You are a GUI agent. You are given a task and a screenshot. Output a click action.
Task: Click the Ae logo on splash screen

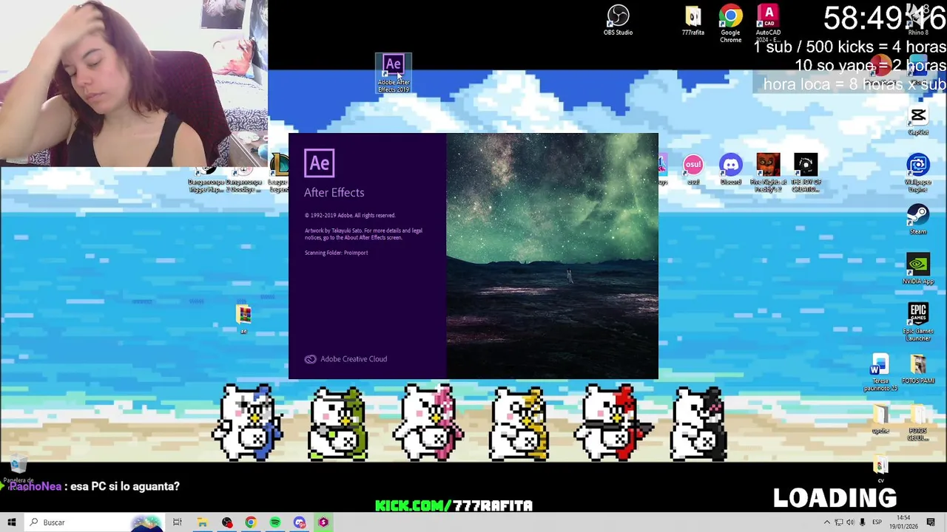320,163
